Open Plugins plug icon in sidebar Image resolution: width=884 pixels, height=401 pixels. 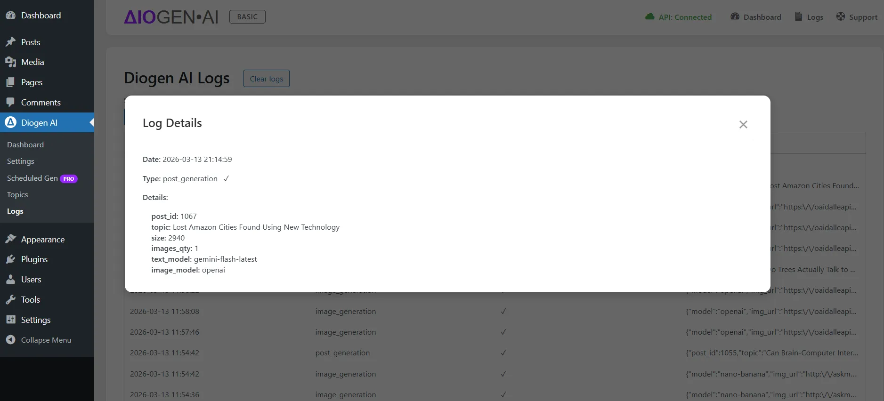pyautogui.click(x=10, y=259)
